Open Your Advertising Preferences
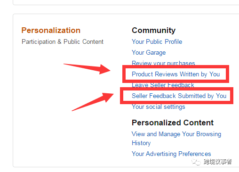Viewport: 239px width, 172px height. click(171, 154)
